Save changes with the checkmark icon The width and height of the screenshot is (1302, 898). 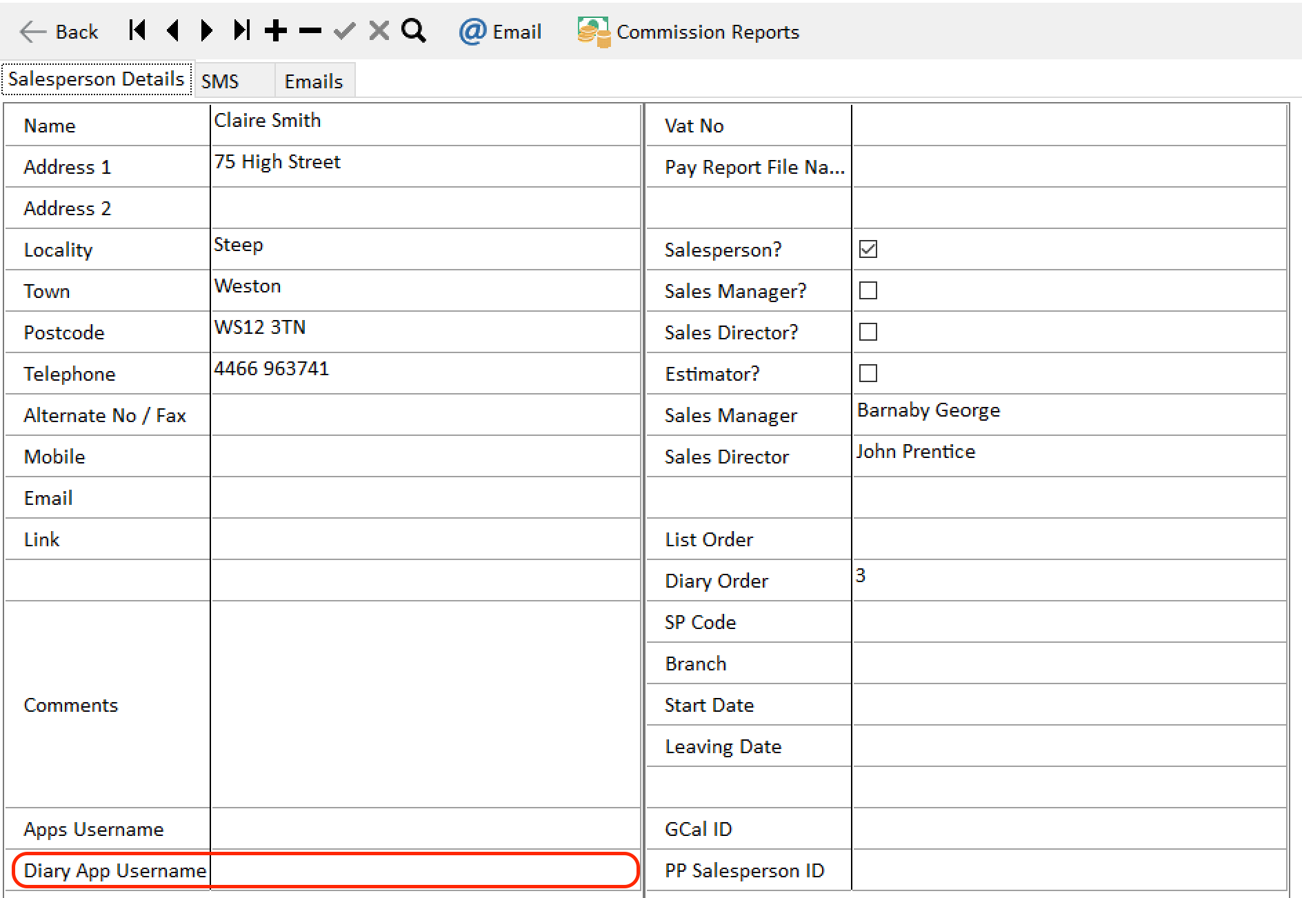pos(344,31)
